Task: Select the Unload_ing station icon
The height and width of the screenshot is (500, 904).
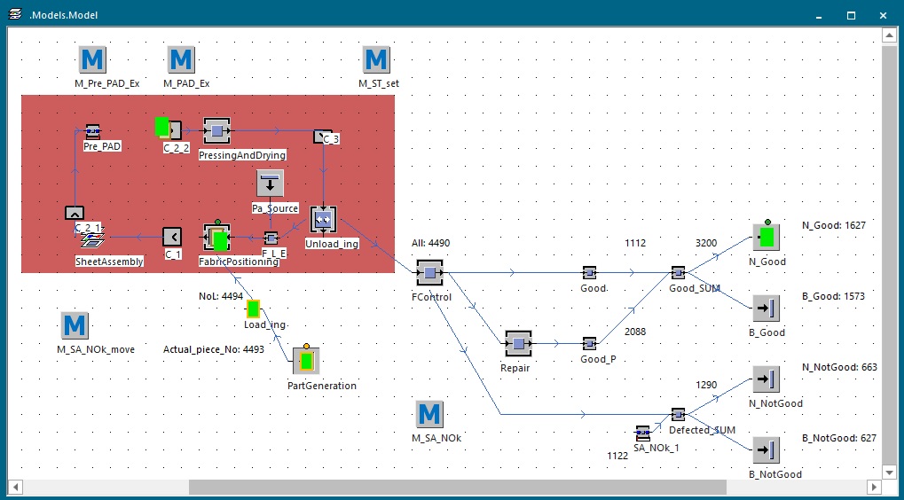Action: pyautogui.click(x=323, y=219)
